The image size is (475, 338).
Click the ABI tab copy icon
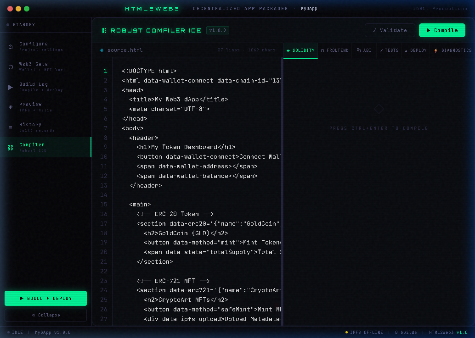pyautogui.click(x=359, y=50)
